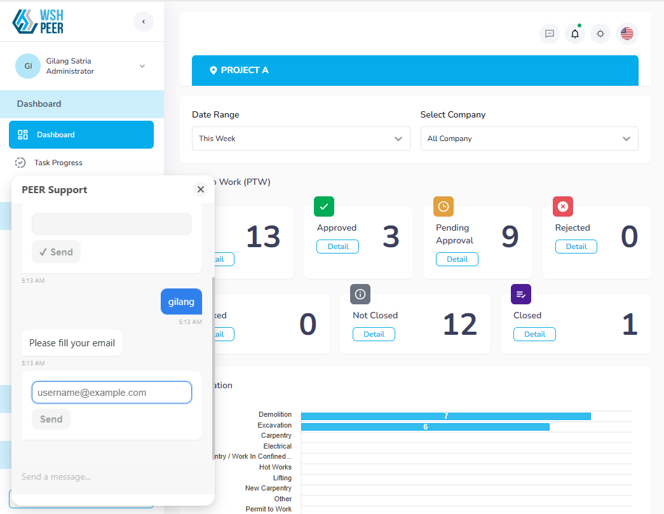This screenshot has width=664, height=514.
Task: Click Detail button under Not Closed
Action: click(374, 334)
